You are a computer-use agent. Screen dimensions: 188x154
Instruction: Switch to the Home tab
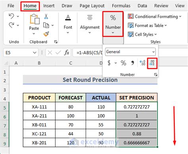30,6
